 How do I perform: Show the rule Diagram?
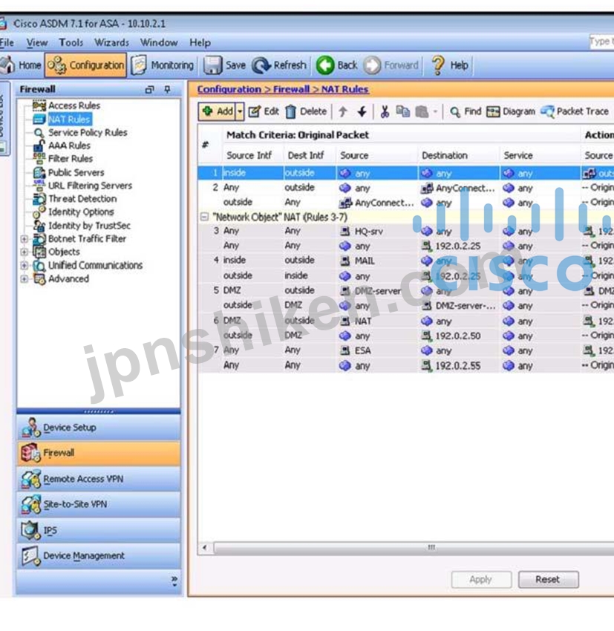point(511,111)
